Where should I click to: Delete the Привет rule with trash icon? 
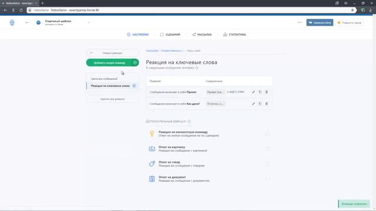pos(266,92)
